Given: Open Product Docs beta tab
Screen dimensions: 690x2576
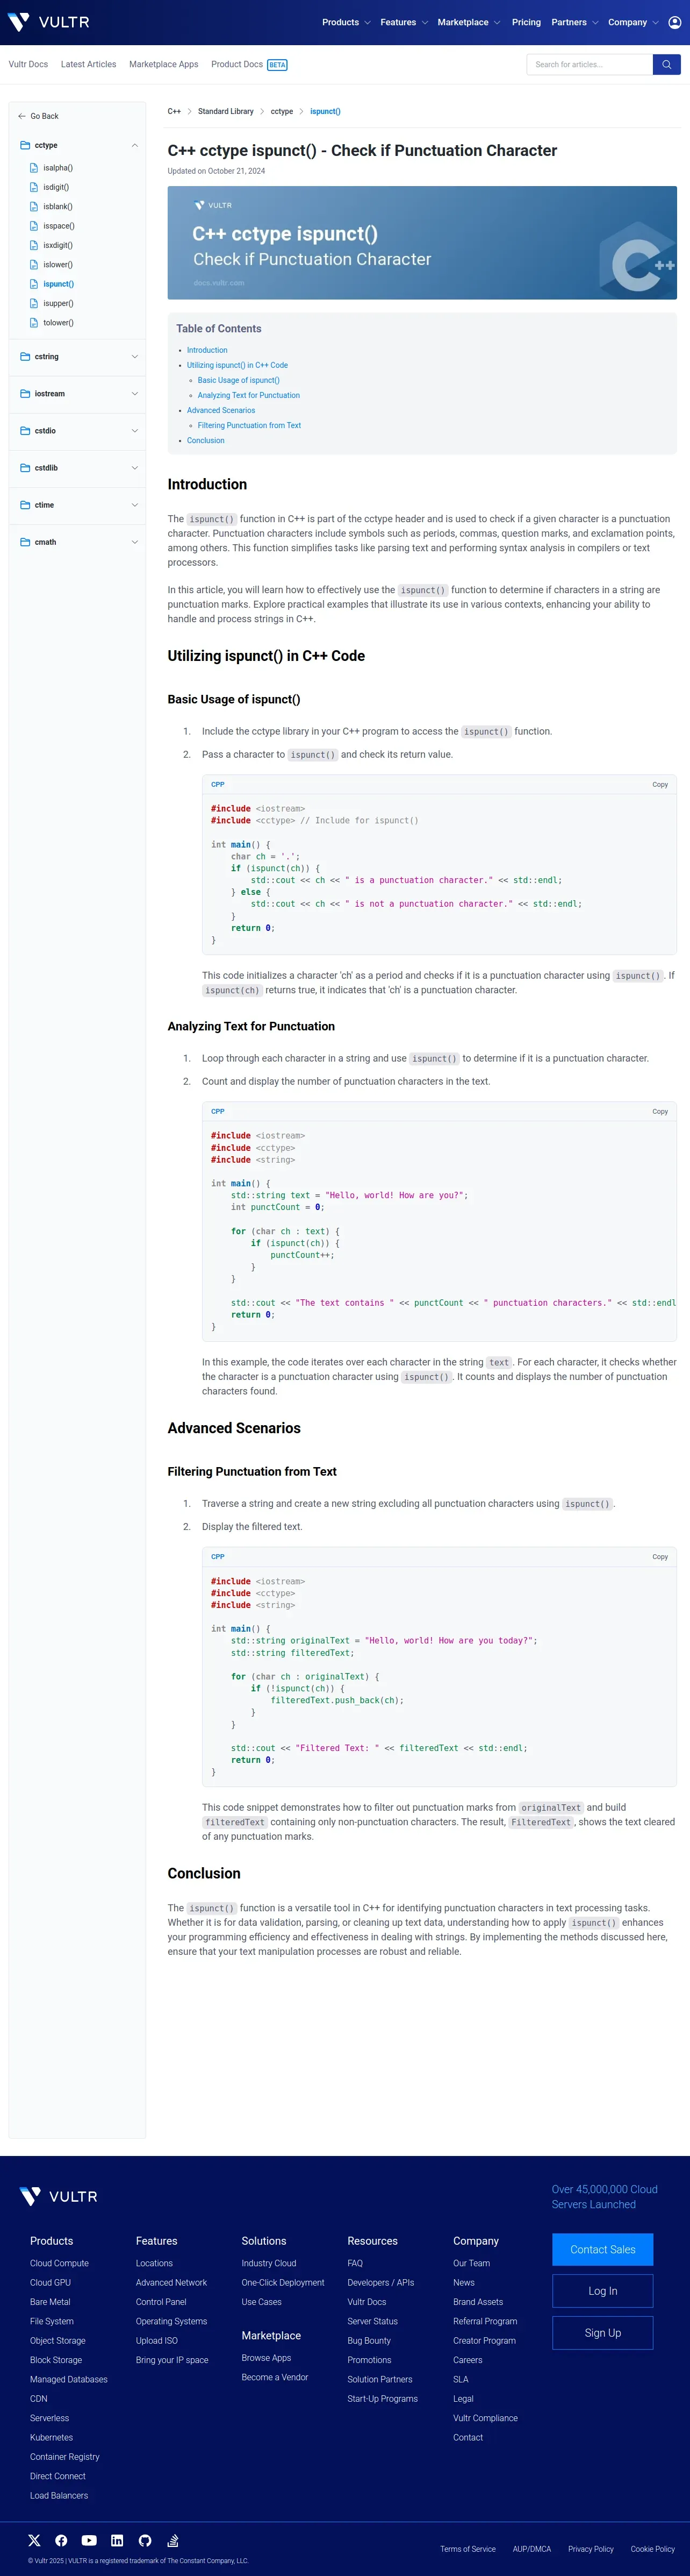Looking at the screenshot, I should coord(249,64).
